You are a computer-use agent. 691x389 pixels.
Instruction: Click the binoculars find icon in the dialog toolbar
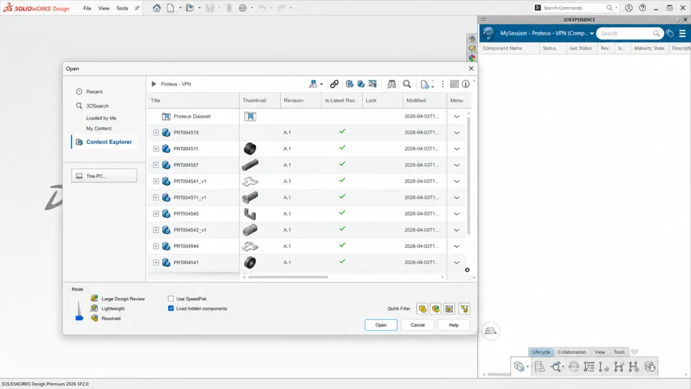click(x=392, y=84)
